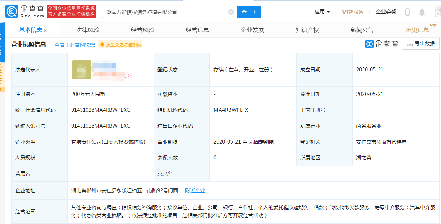Image resolution: width=441 pixels, height=224 pixels.
Task: Click 有限责任公司(自然人投资或控股) value
Action: point(108,142)
